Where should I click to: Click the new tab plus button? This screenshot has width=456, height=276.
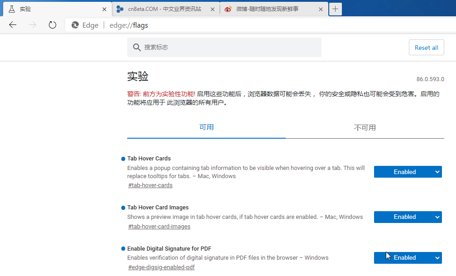[335, 9]
